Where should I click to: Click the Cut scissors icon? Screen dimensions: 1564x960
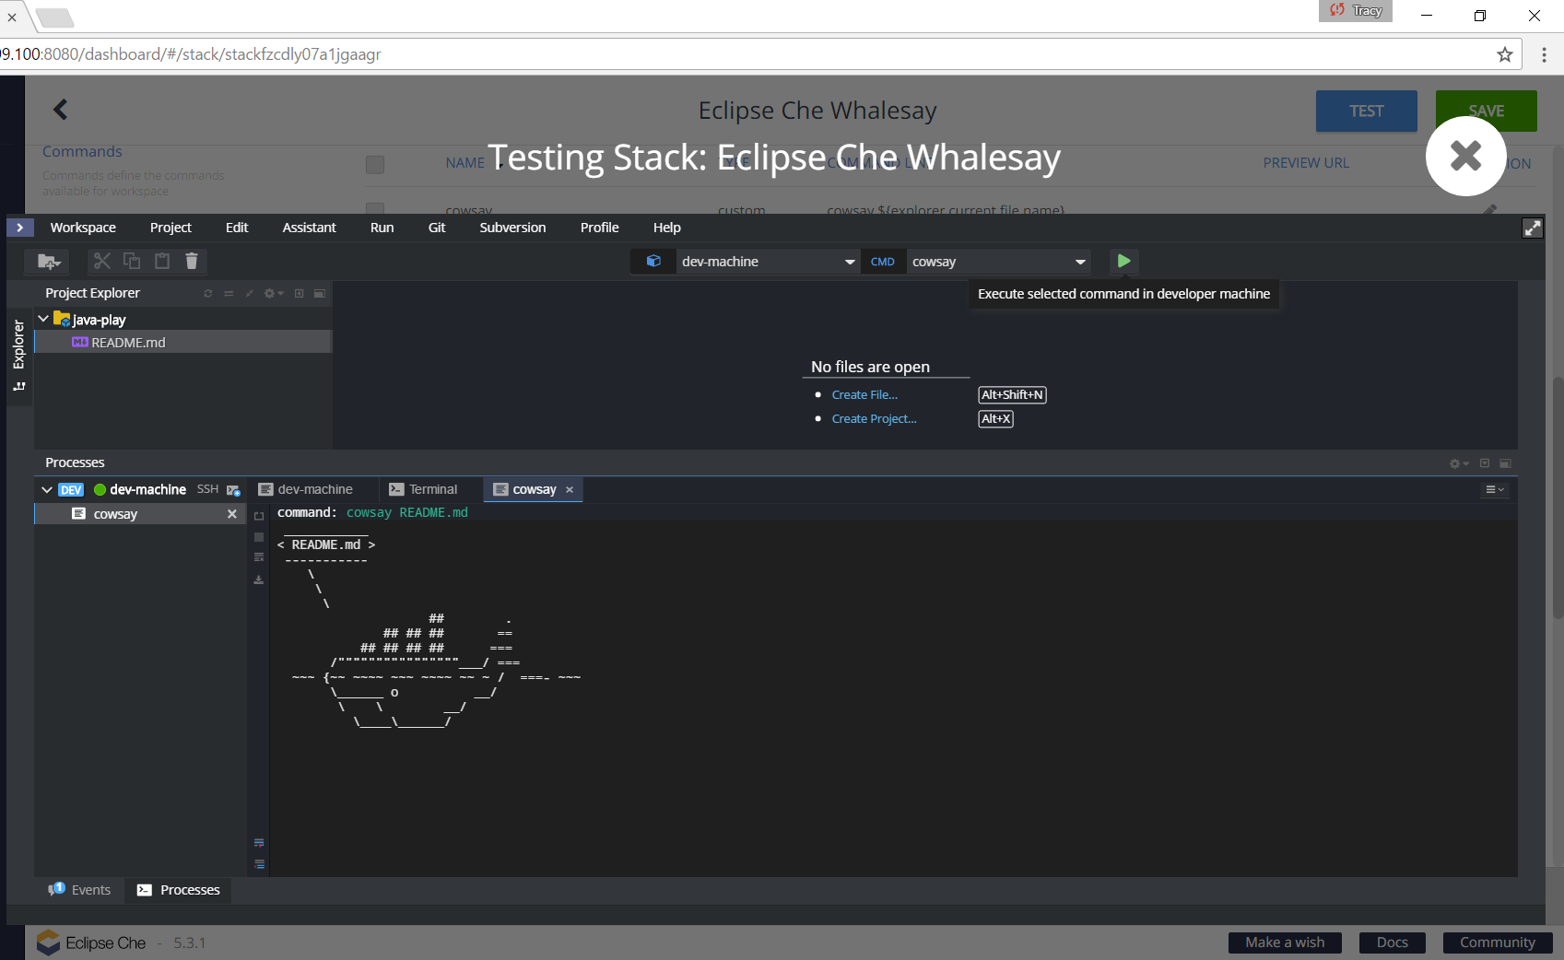(102, 262)
